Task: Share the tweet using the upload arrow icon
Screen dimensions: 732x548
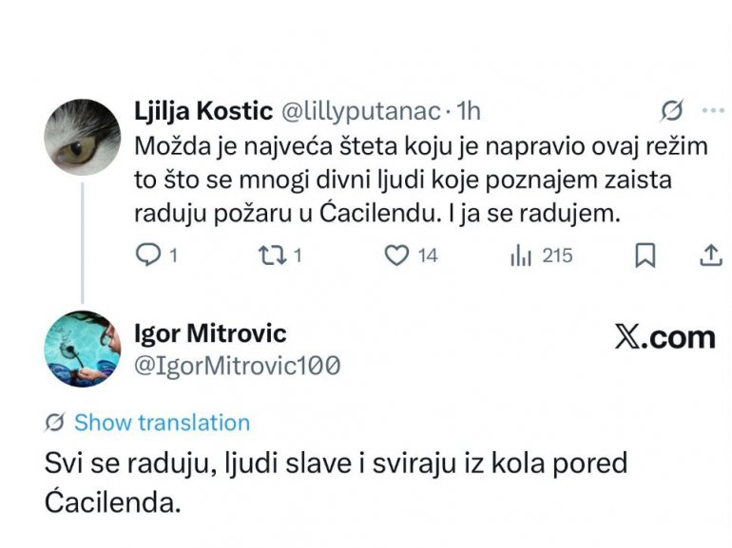Action: 708,255
